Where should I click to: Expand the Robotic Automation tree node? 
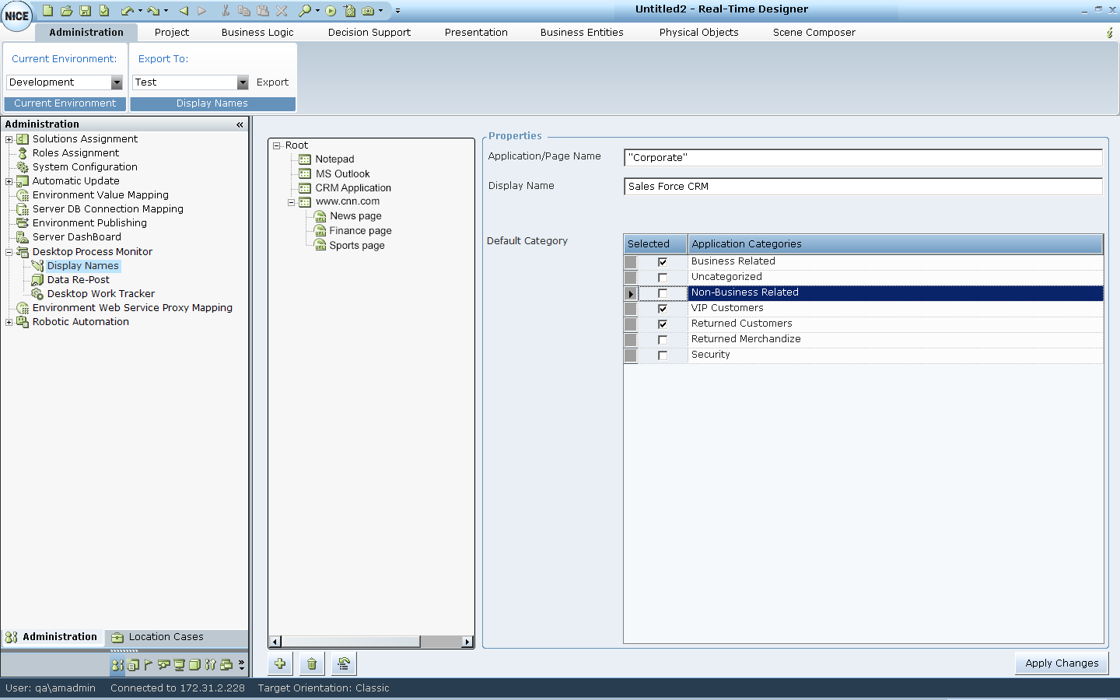(x=9, y=322)
